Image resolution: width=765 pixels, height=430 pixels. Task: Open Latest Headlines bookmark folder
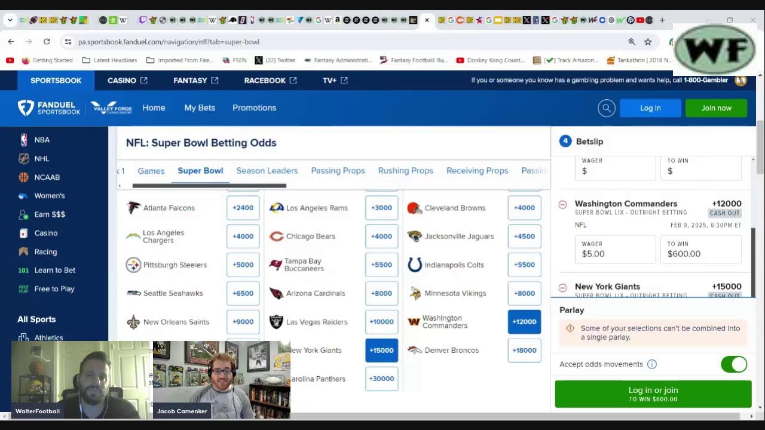coord(109,60)
